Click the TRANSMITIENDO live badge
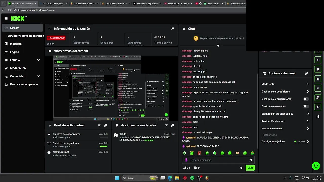 pyautogui.click(x=56, y=38)
